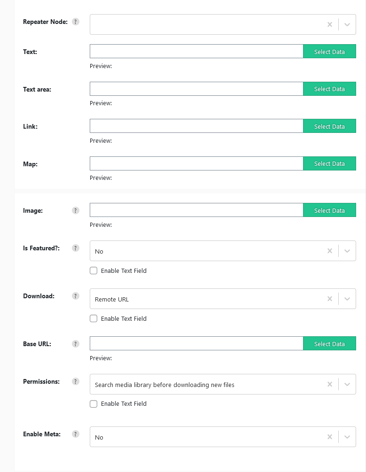Click help icon beside Image label

pyautogui.click(x=76, y=210)
